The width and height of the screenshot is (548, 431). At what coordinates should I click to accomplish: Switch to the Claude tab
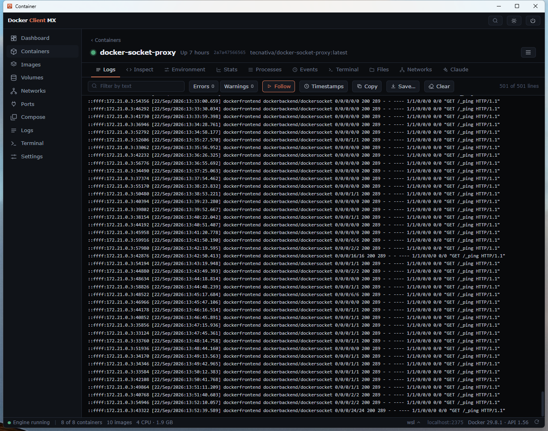coord(456,69)
